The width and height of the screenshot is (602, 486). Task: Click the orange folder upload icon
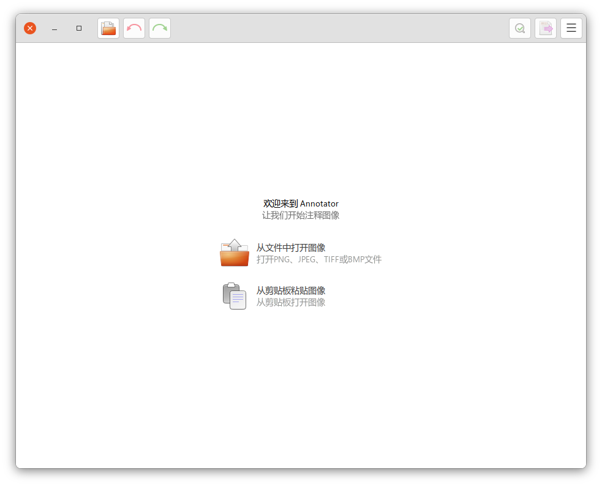pos(235,252)
